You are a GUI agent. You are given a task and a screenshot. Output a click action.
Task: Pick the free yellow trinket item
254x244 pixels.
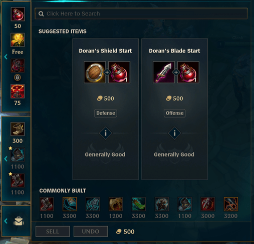[x=18, y=40]
